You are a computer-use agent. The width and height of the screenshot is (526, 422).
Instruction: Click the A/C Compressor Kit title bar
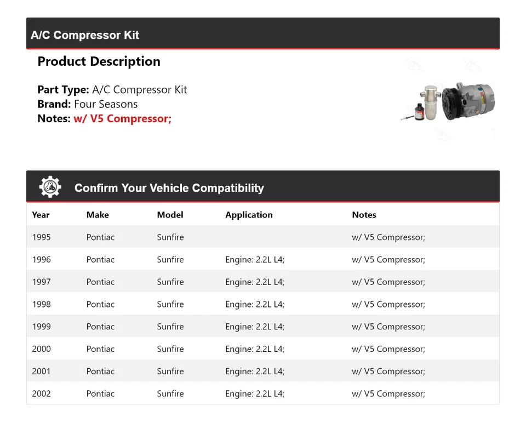85,35
